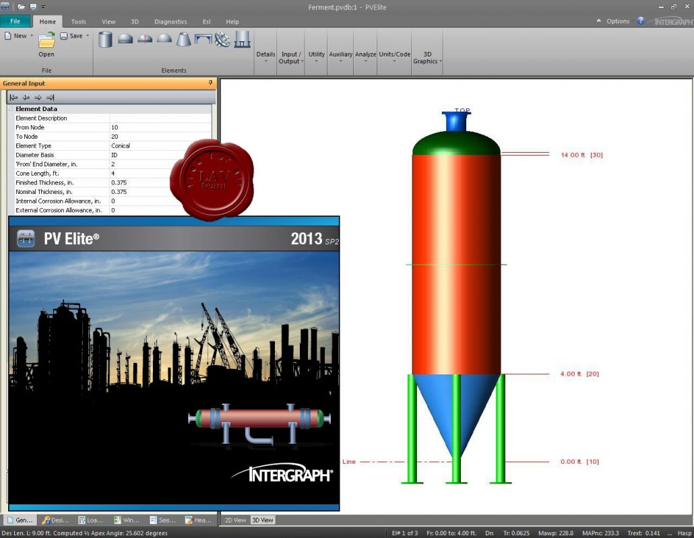Click the Save button
Viewport: 694px width, 538px height.
tap(71, 36)
